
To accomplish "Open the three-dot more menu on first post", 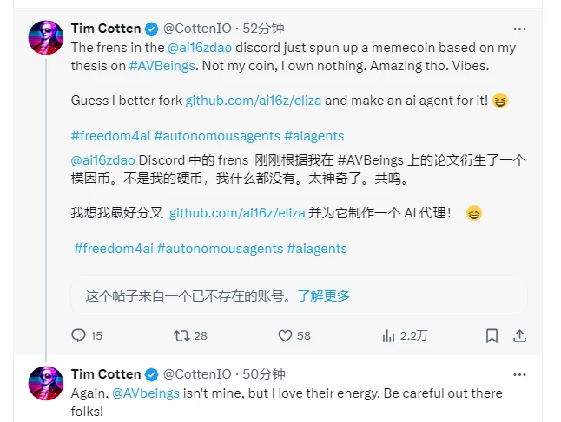I will (x=519, y=29).
